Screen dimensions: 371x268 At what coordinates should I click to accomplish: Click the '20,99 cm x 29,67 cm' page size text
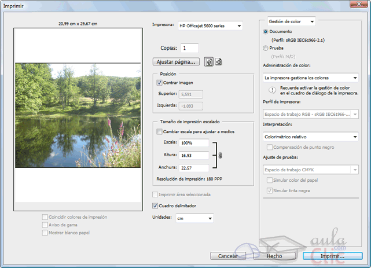click(x=78, y=24)
